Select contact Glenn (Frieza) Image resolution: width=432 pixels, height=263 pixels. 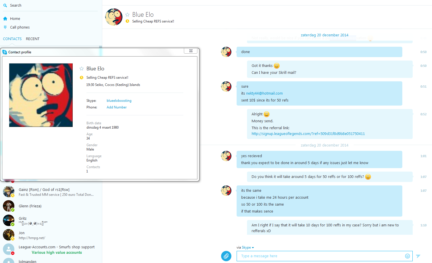tap(51, 206)
